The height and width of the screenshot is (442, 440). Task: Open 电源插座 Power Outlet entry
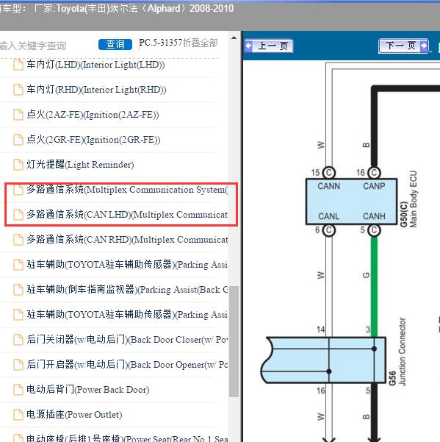pyautogui.click(x=74, y=414)
